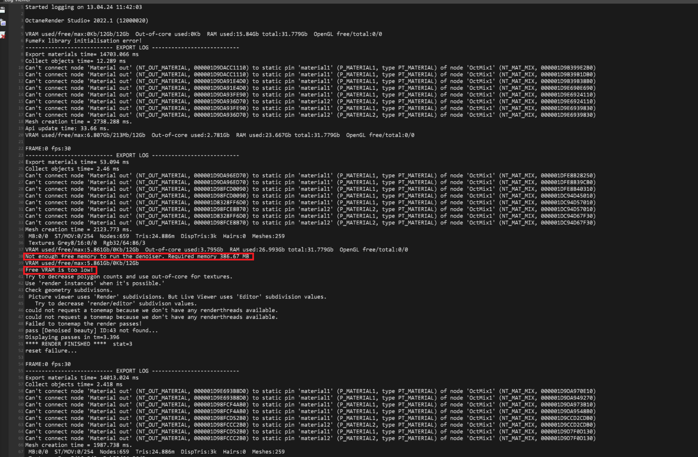698x457 pixels.
Task: Select 'Export materials time= 14703.066 ms' line
Action: tap(82, 54)
